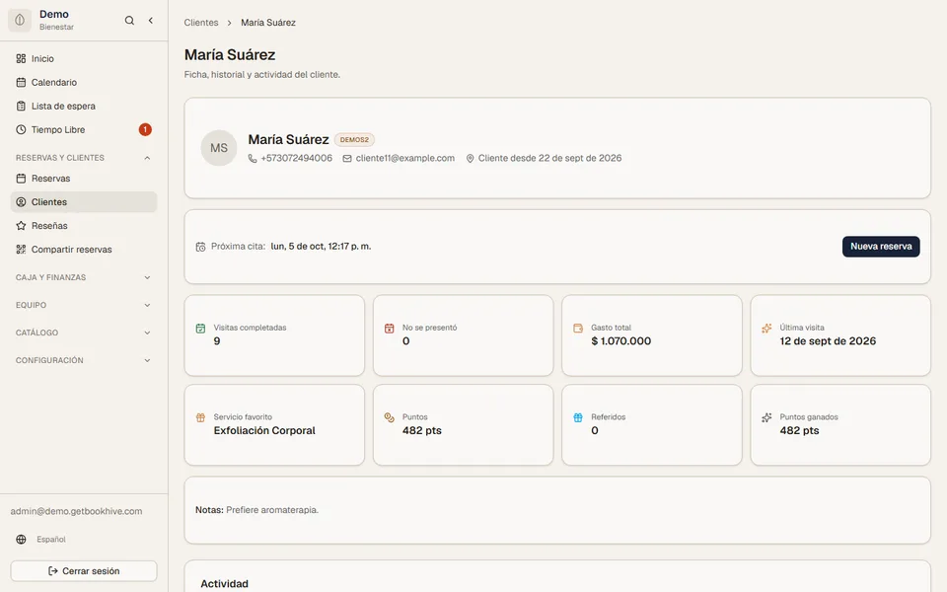Viewport: 947px width, 592px height.
Task: Click the red notification badge on Tiempo Libre
Action: pyautogui.click(x=145, y=129)
